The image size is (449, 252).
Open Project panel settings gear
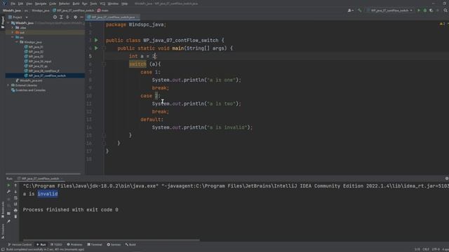75,17
